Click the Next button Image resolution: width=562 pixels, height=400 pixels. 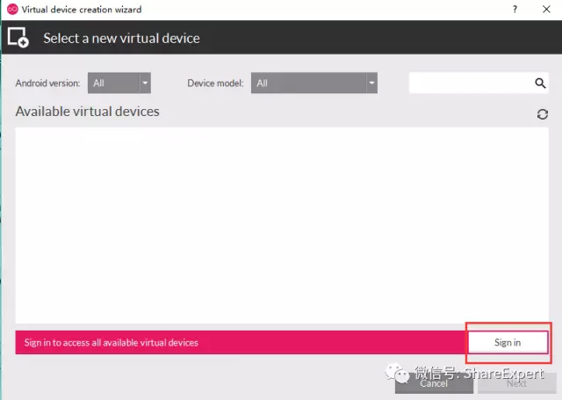pos(516,383)
